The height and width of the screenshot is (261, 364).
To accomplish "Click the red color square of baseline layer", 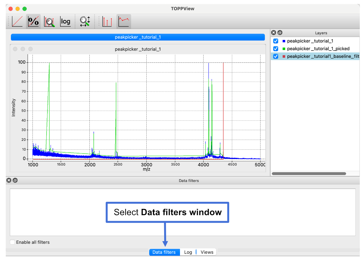I will click(x=284, y=56).
